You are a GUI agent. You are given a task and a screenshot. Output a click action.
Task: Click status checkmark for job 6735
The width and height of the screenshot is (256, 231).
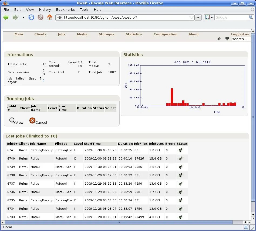[180, 200]
